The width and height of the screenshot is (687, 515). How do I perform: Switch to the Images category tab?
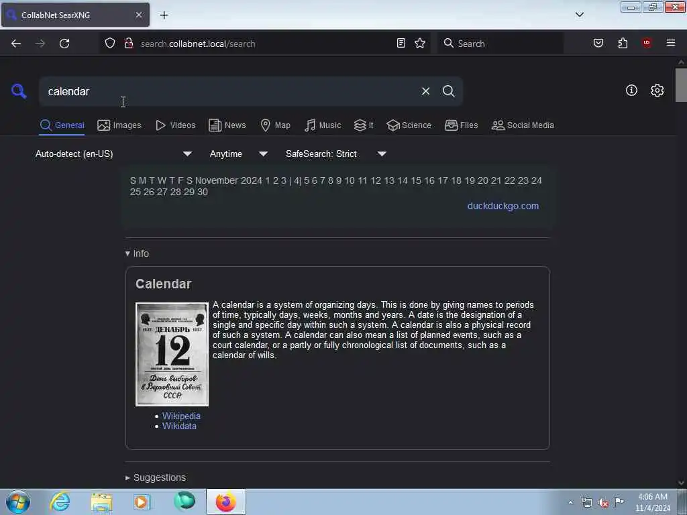pyautogui.click(x=119, y=125)
